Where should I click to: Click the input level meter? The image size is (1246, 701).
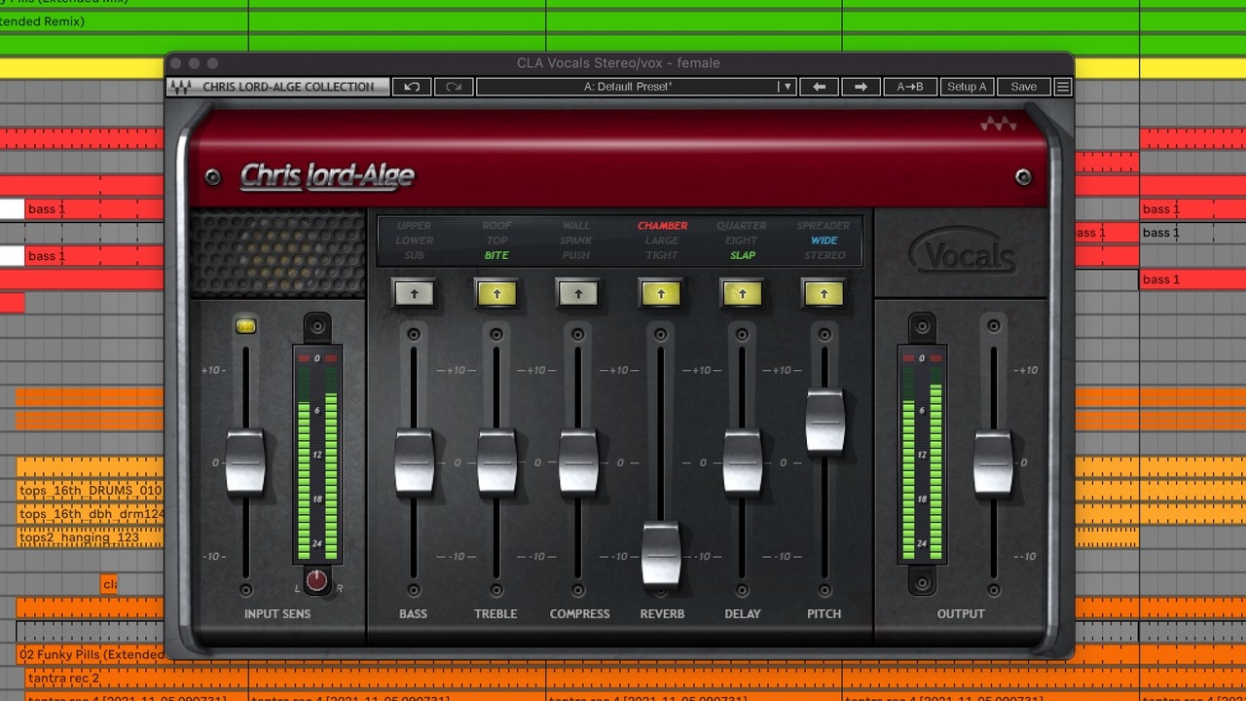click(316, 454)
